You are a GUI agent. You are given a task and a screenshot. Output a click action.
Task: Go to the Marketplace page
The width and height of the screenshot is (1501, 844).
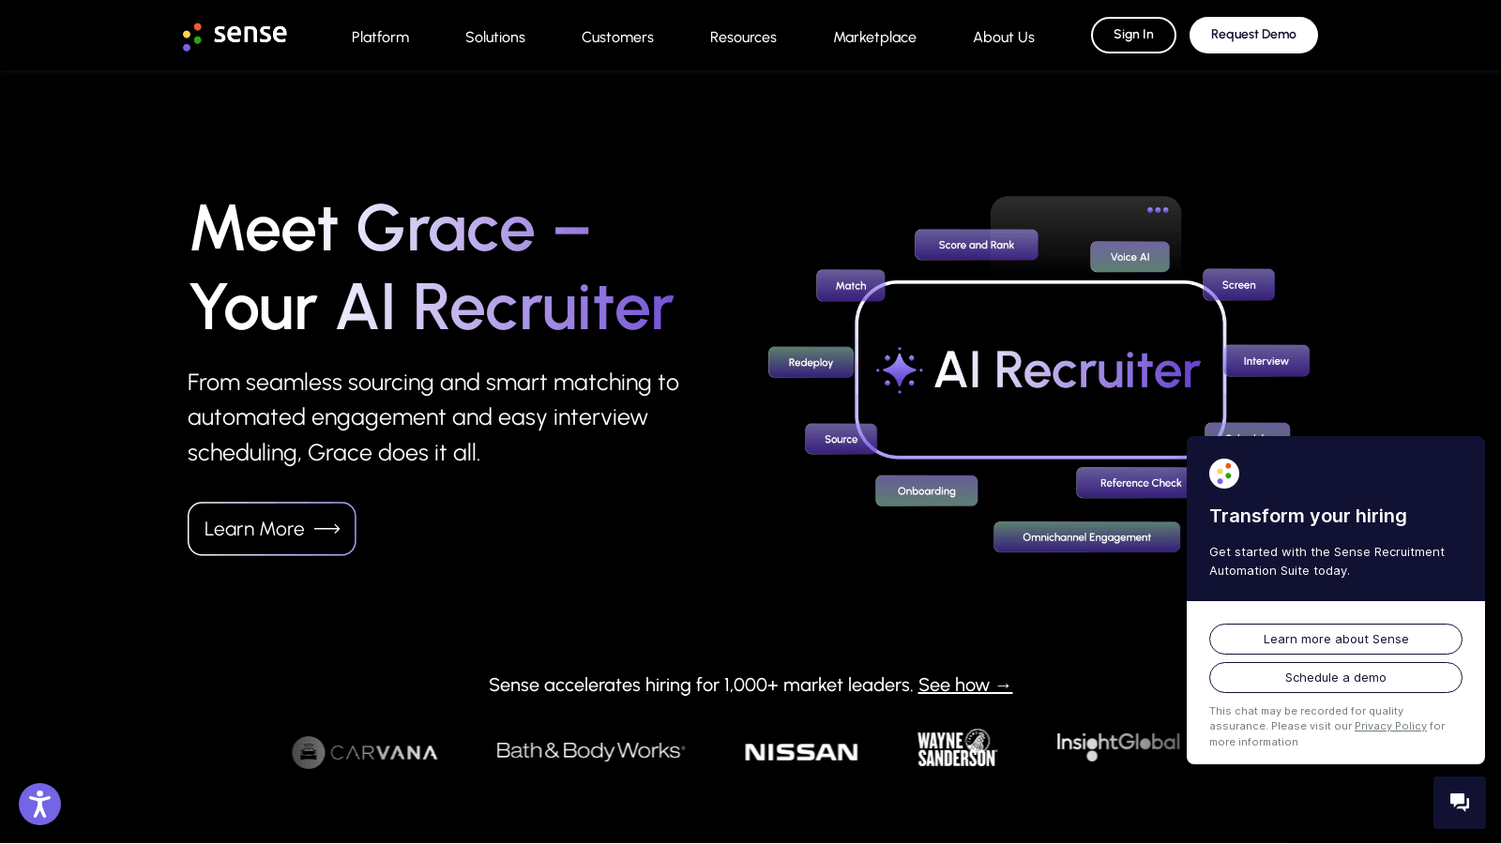(874, 38)
